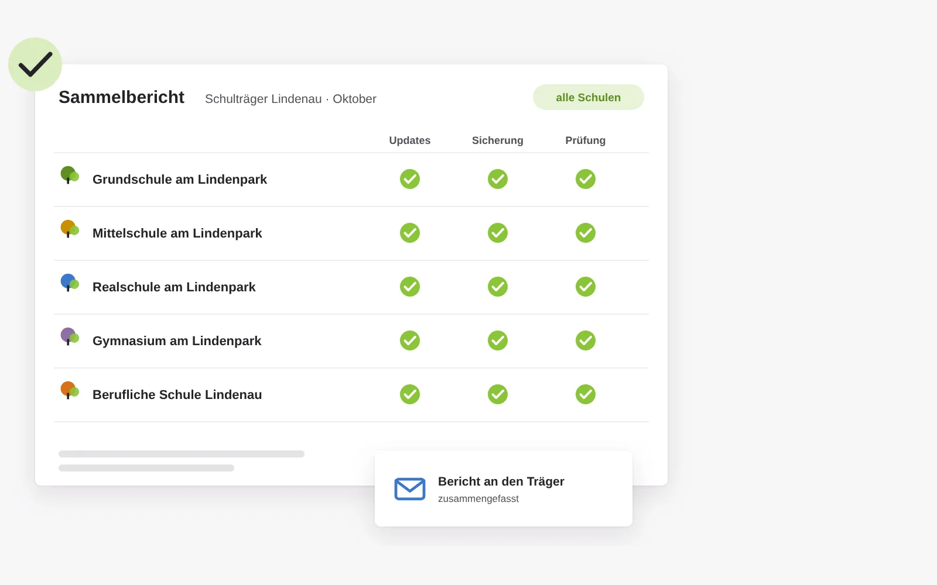Click the Prüfung checkmark for Realschule am Lindenpark

pos(586,287)
